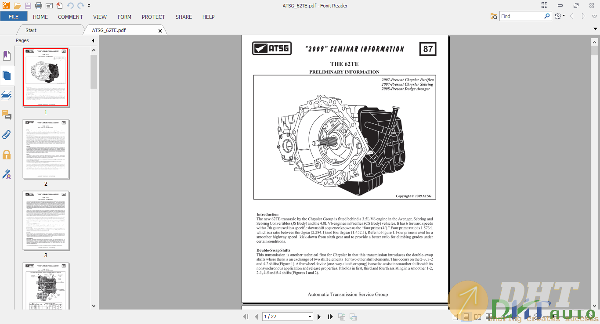Select page 3 thumbnail
Viewport: 600px width, 324px height.
pyautogui.click(x=46, y=220)
